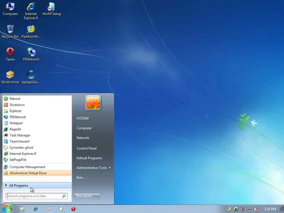Open the Run... dialog
This screenshot has width=284, height=213.
(x=81, y=177)
